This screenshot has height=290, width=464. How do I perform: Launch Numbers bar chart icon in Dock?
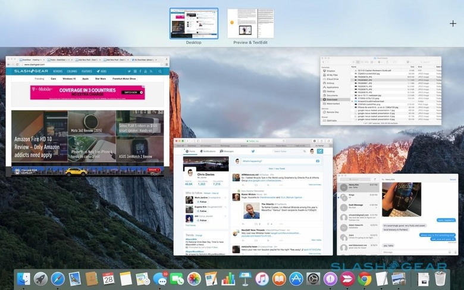228,279
